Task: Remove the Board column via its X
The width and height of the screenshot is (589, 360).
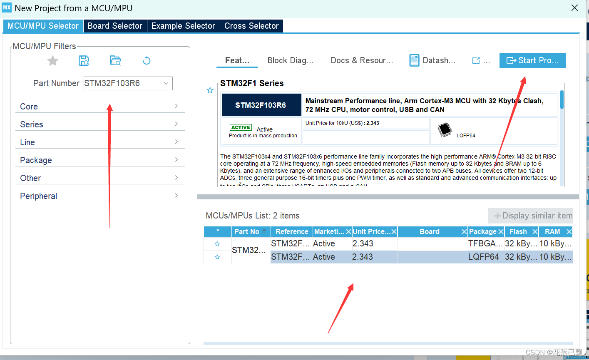Action: click(x=464, y=232)
